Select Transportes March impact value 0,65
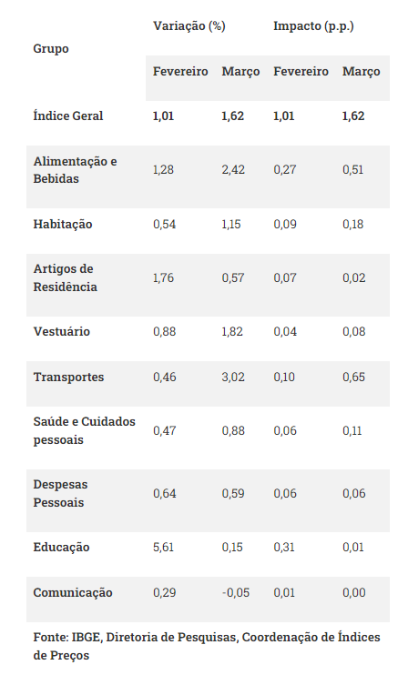This screenshot has width=408, height=675. [x=353, y=378]
